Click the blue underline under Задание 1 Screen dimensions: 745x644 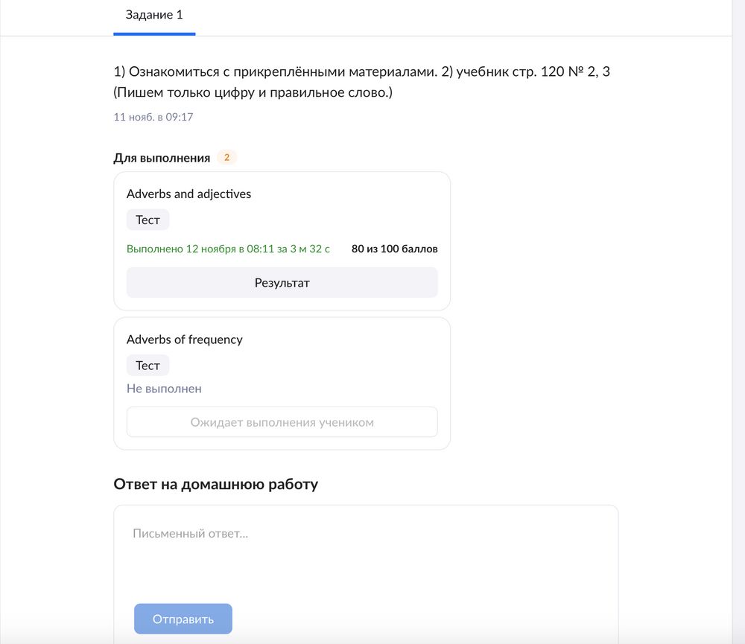154,32
